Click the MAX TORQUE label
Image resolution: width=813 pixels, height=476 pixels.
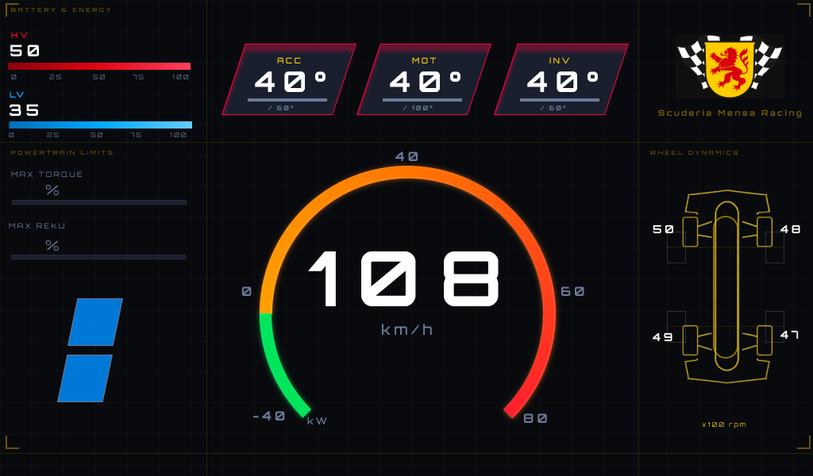click(x=47, y=175)
